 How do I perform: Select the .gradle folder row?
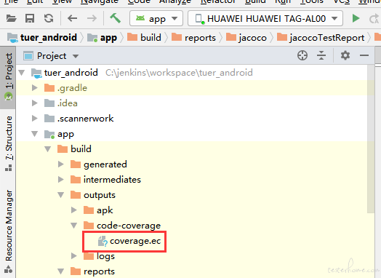[192, 88]
